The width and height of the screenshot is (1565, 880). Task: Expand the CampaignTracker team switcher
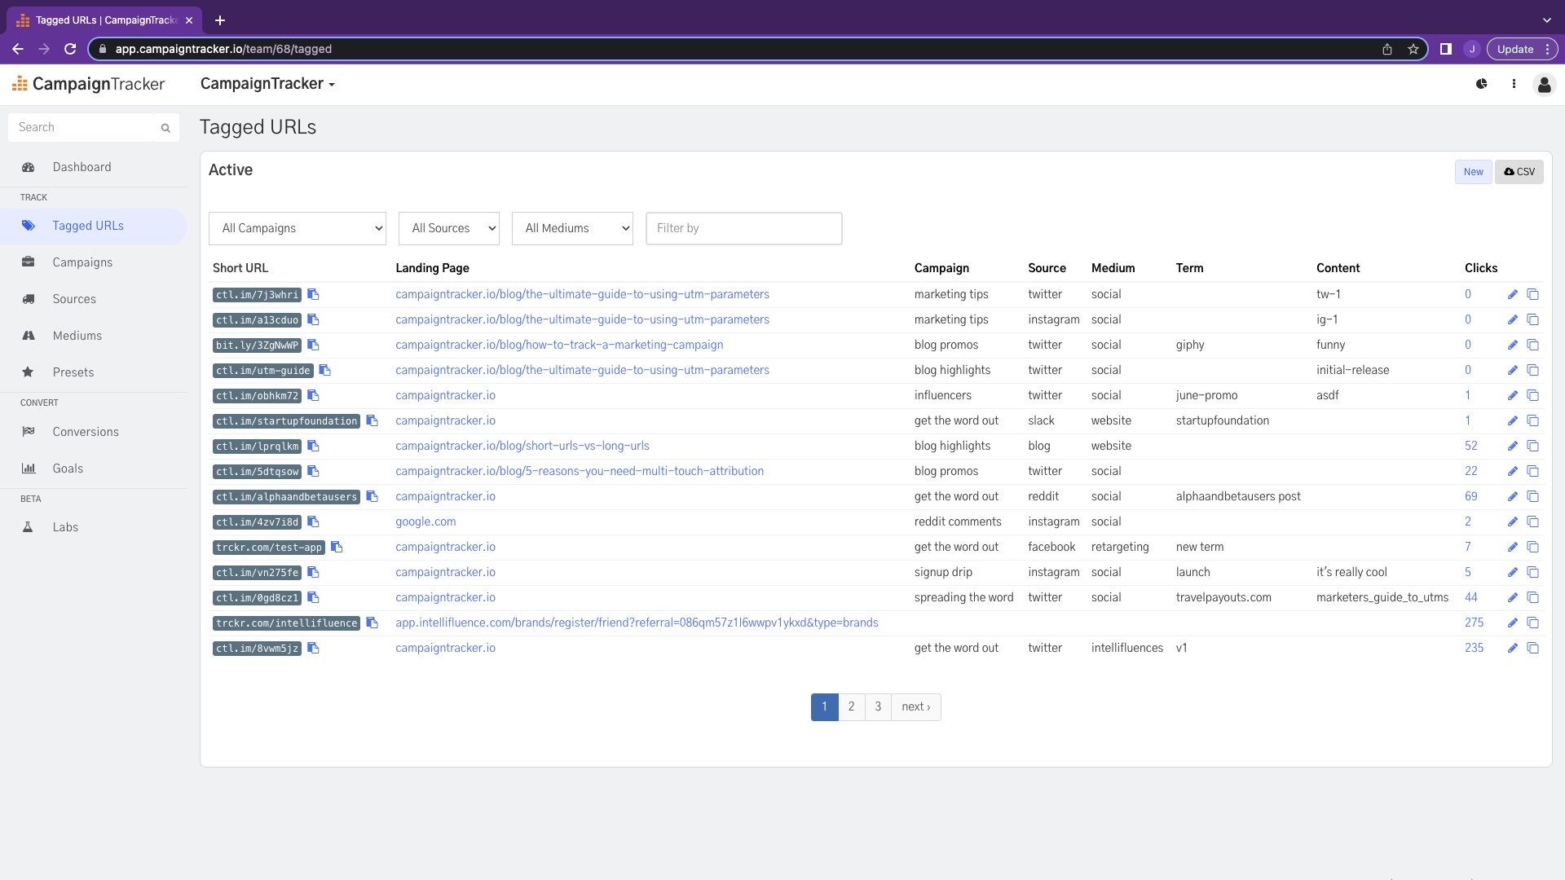267,84
